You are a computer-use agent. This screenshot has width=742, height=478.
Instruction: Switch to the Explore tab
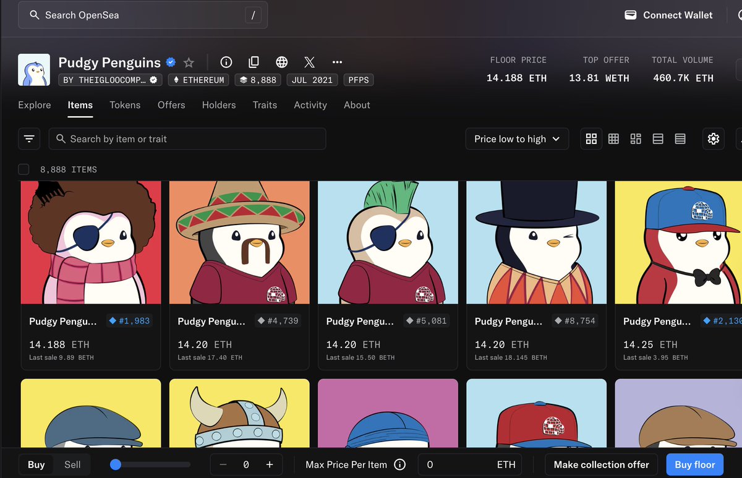click(x=35, y=105)
